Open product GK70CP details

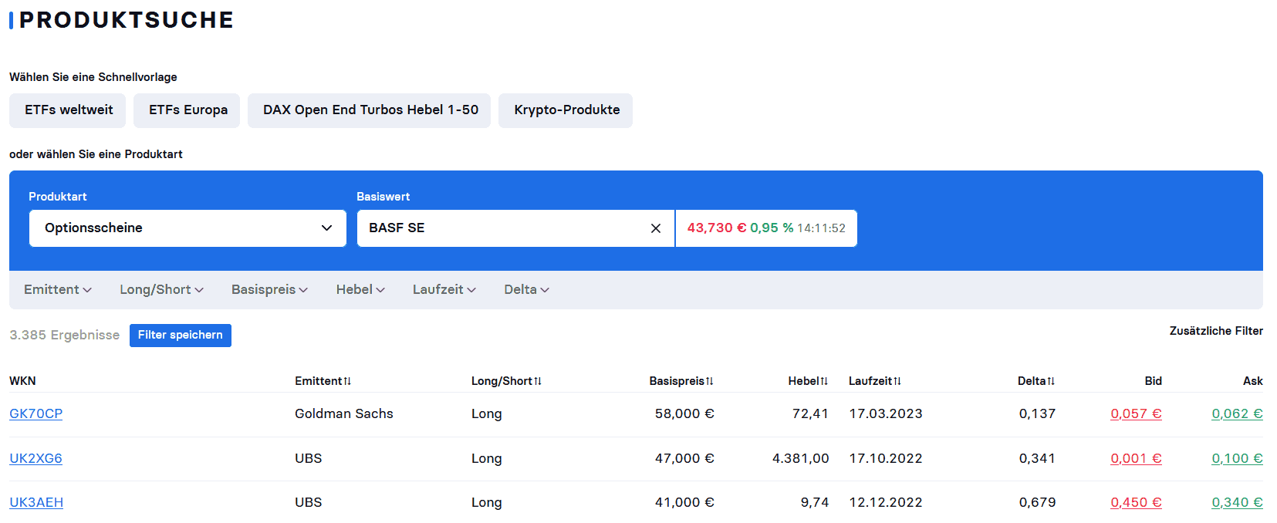36,414
